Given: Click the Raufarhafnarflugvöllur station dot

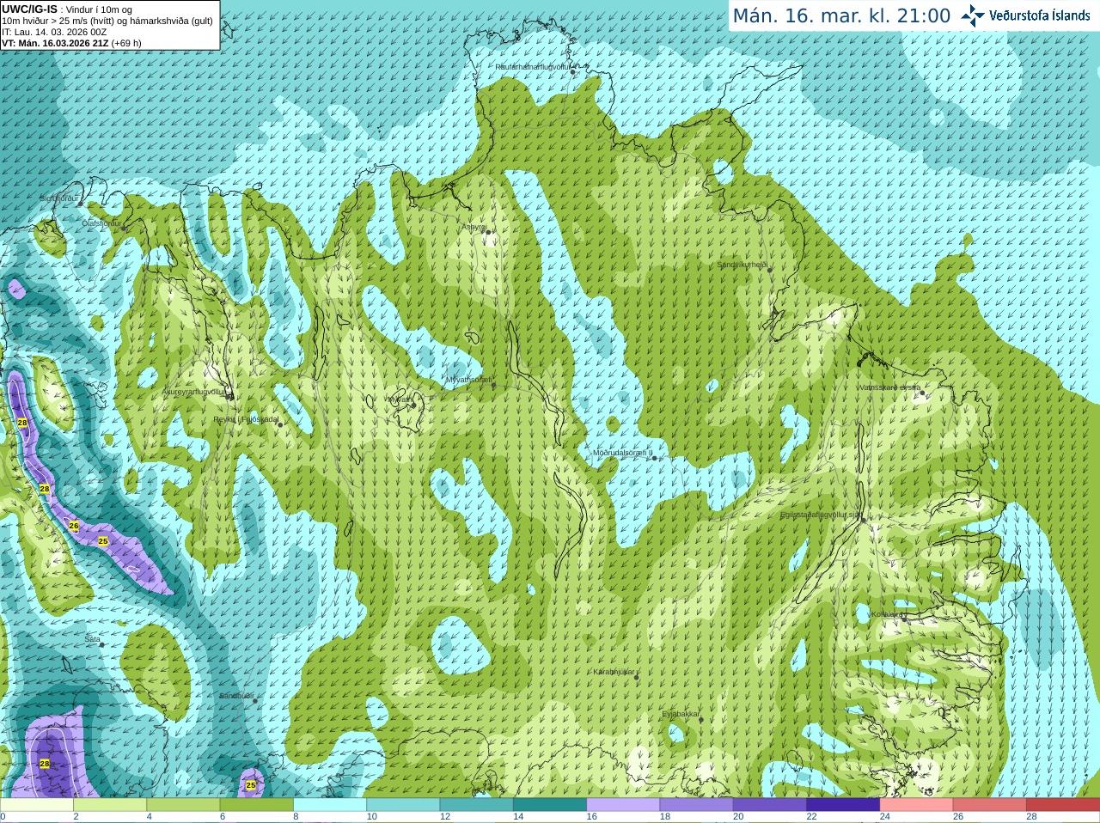Looking at the screenshot, I should click(x=573, y=72).
